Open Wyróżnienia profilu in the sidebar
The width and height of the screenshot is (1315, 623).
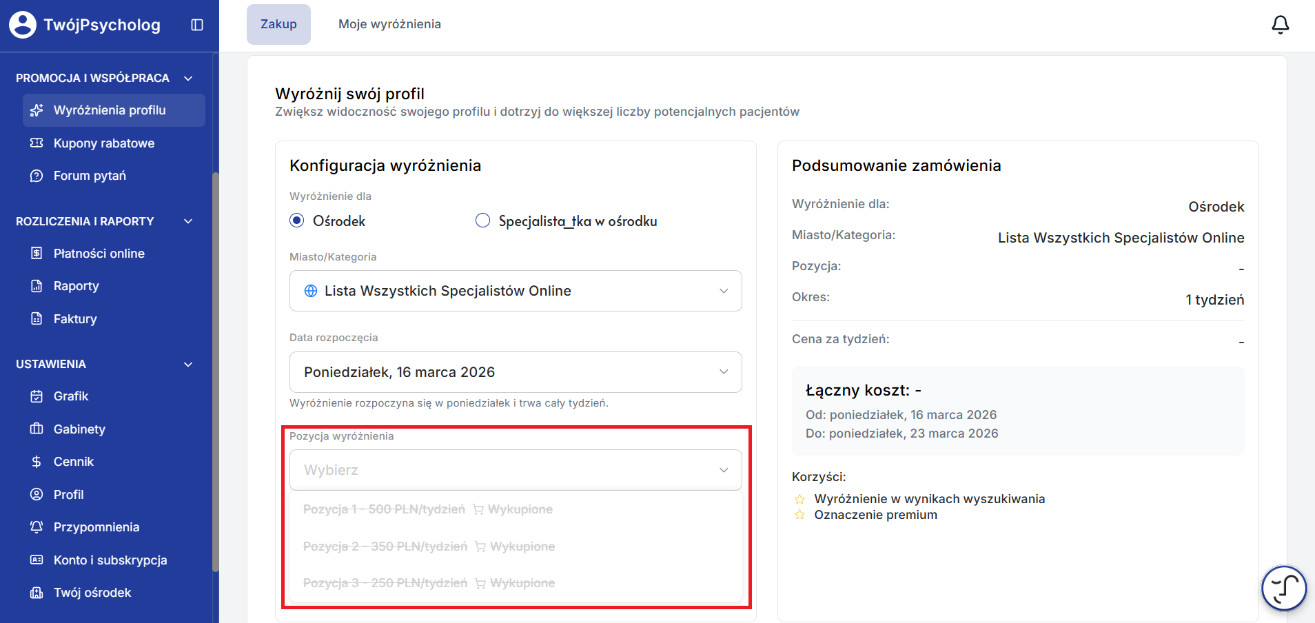coord(114,110)
